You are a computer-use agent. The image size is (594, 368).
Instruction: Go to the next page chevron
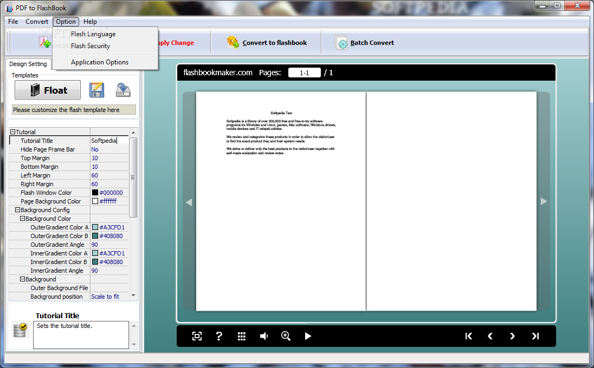512,336
